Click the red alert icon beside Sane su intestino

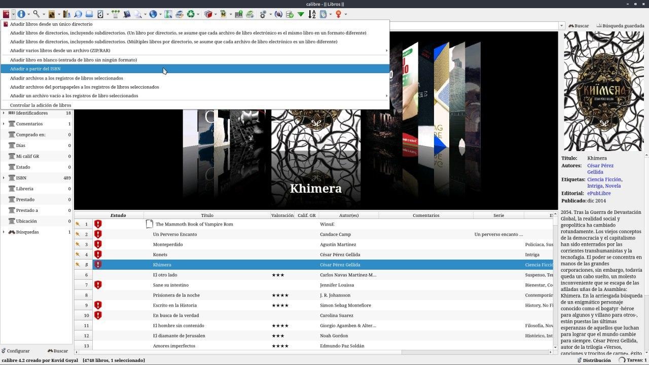[98, 285]
